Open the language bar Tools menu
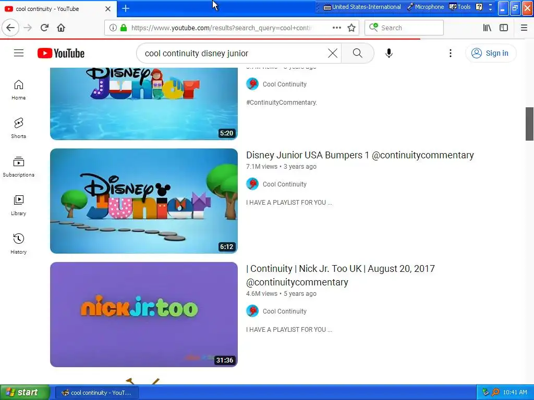The image size is (534, 400). tap(460, 7)
